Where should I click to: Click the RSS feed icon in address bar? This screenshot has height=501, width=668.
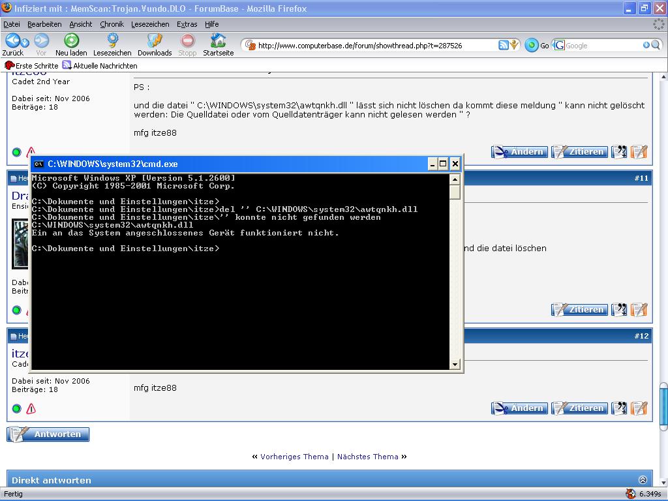504,45
